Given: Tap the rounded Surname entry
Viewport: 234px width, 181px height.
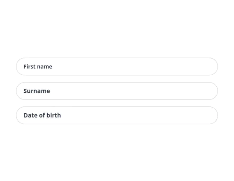Looking at the screenshot, I should (x=117, y=91).
